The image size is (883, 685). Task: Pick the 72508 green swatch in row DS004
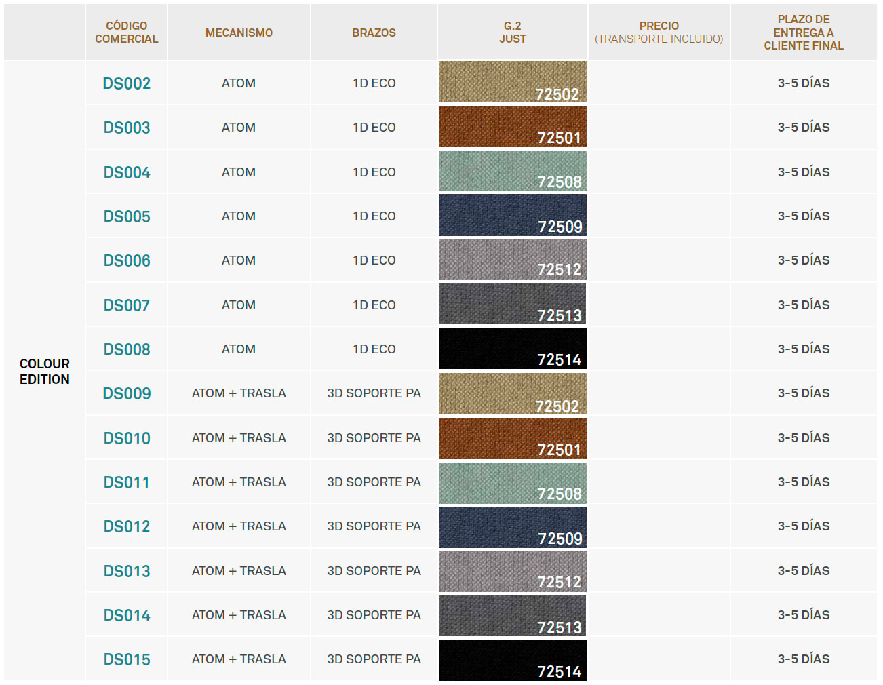tap(513, 171)
